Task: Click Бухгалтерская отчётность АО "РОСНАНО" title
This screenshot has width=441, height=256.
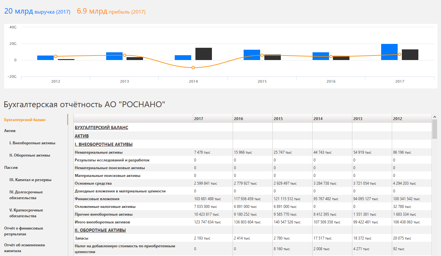Action: tap(84, 104)
